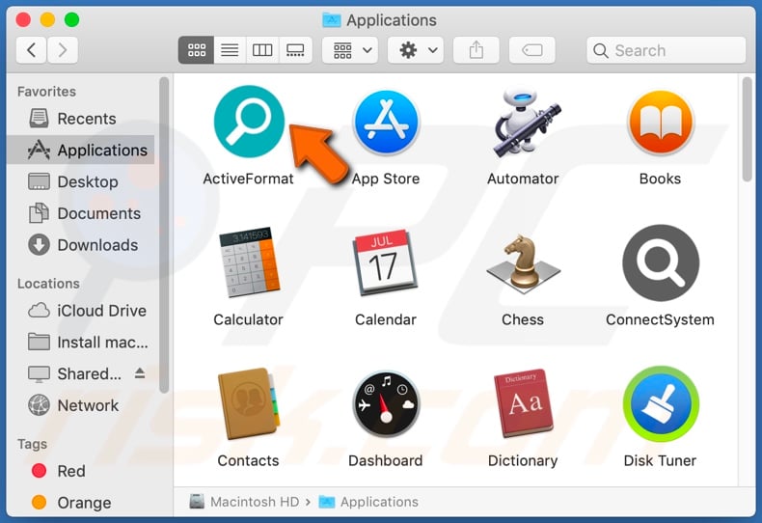Eject the Shared... volume
Screen dimensions: 762x523
[x=140, y=373]
